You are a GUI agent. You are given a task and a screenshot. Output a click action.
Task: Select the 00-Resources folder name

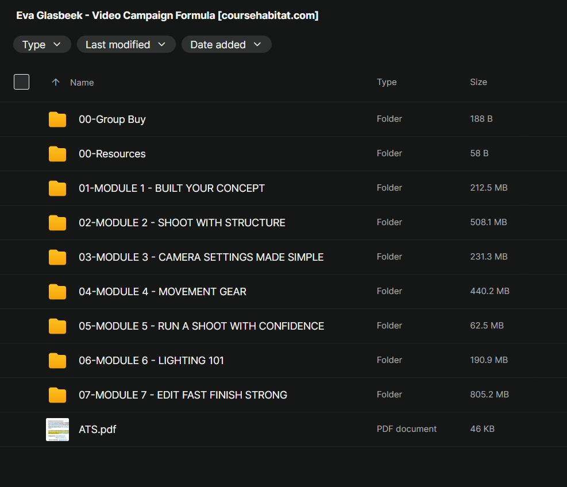[x=112, y=154]
